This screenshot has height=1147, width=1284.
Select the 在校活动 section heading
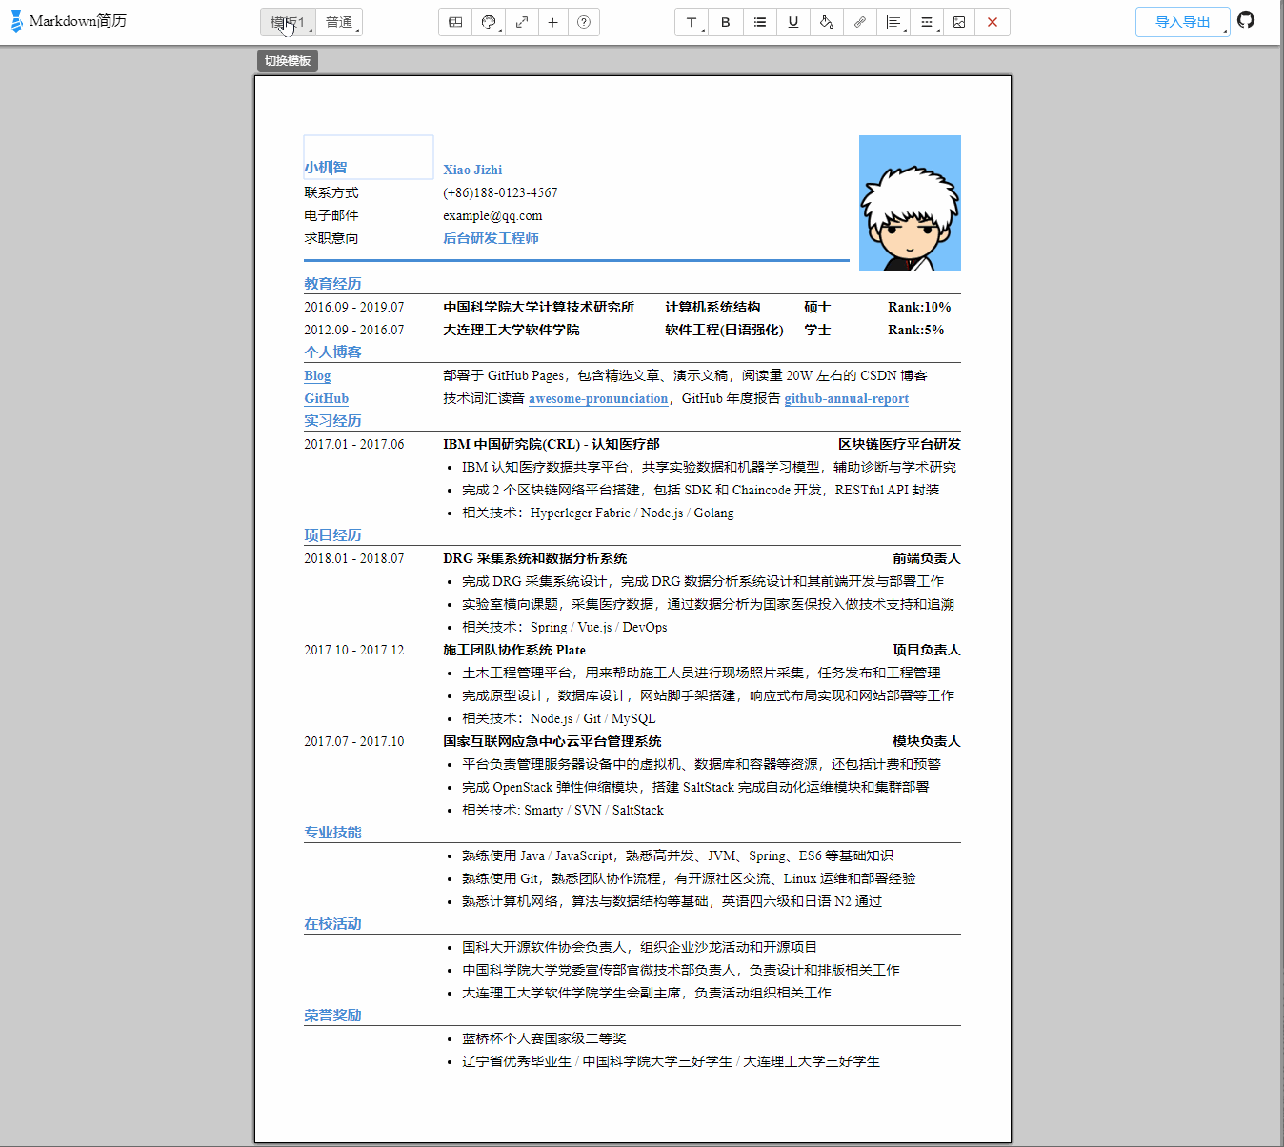332,924
